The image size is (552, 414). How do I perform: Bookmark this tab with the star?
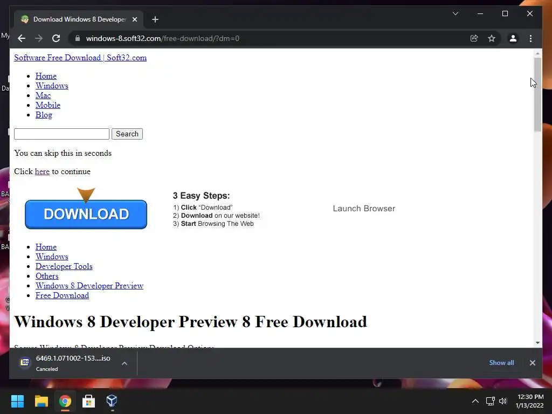coord(492,38)
